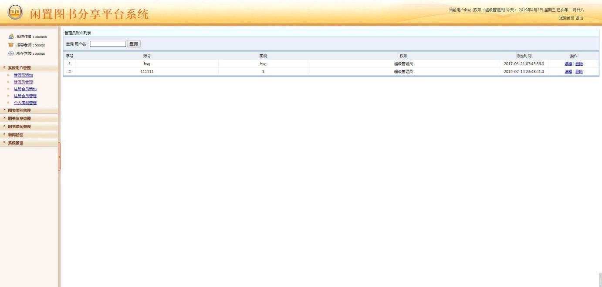Image resolution: width=602 pixels, height=287 pixels.
Task: Click the 管理员账户列表 panel title
Action: 78,33
